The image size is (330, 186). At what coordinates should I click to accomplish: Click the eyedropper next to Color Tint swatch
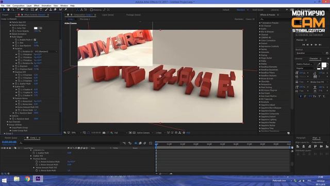tap(40, 28)
